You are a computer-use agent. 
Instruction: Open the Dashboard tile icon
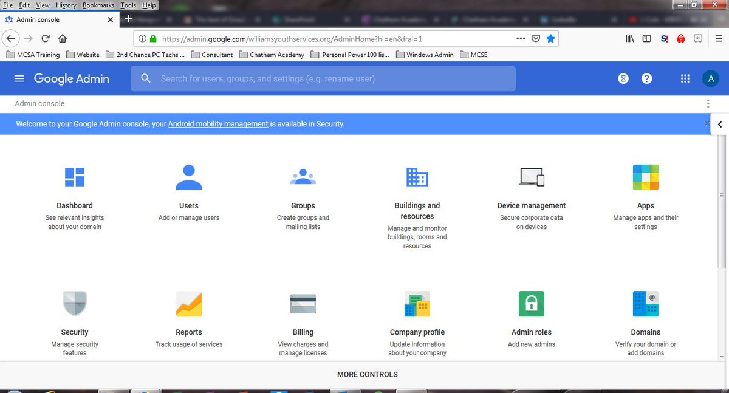tap(75, 177)
